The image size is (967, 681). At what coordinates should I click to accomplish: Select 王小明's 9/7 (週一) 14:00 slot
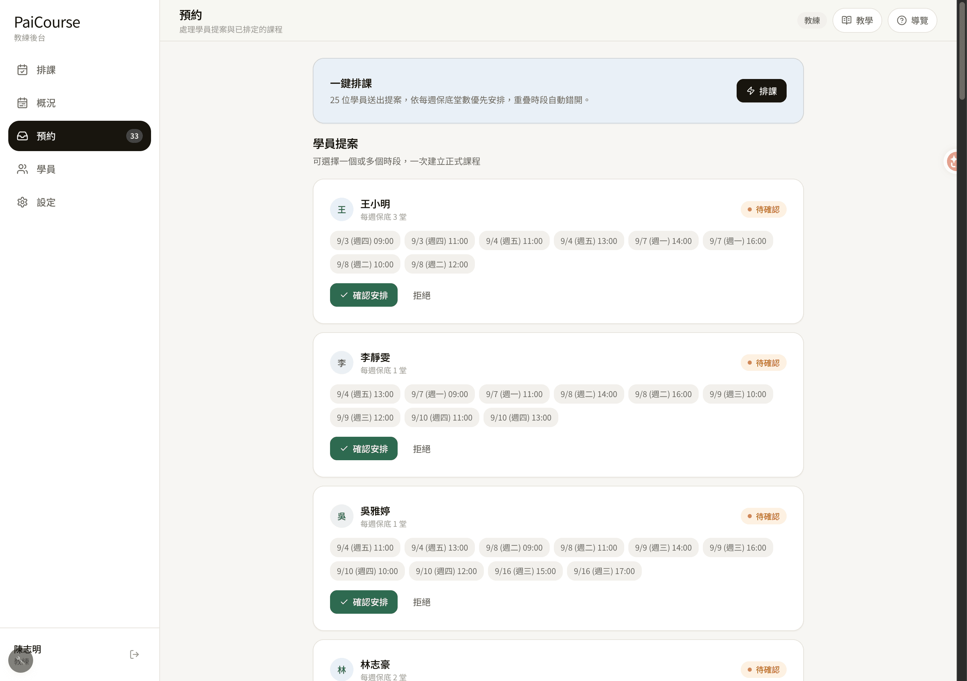click(x=663, y=240)
